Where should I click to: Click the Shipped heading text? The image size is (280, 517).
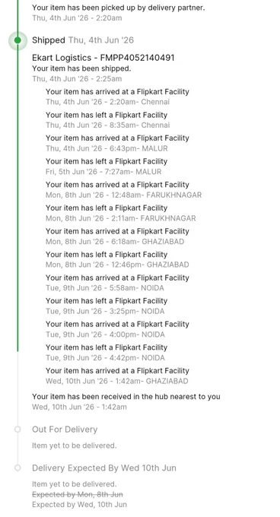pos(49,40)
